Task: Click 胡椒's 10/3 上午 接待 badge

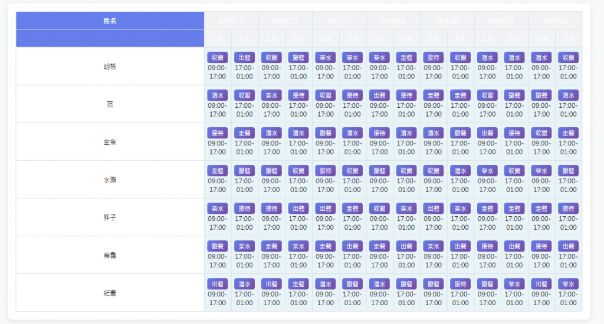Action: pyautogui.click(x=434, y=57)
